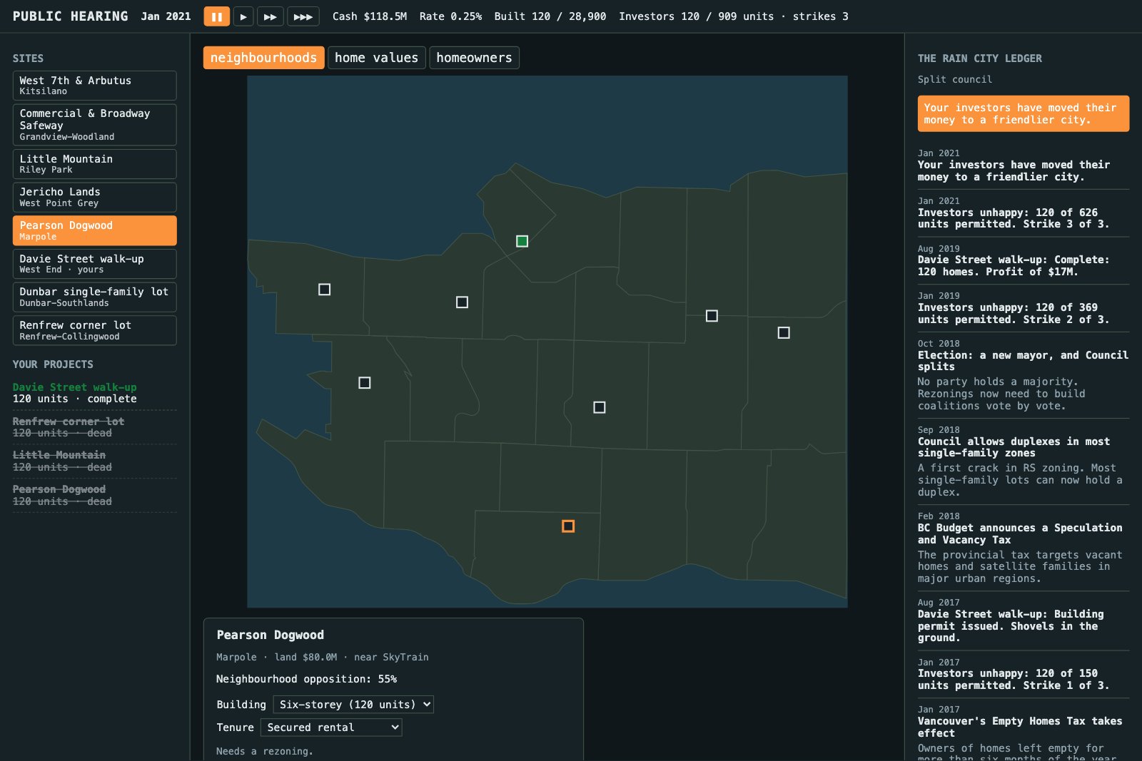This screenshot has height=761, width=1142.
Task: Click the Riley Park site marker on the map
Action: click(600, 407)
